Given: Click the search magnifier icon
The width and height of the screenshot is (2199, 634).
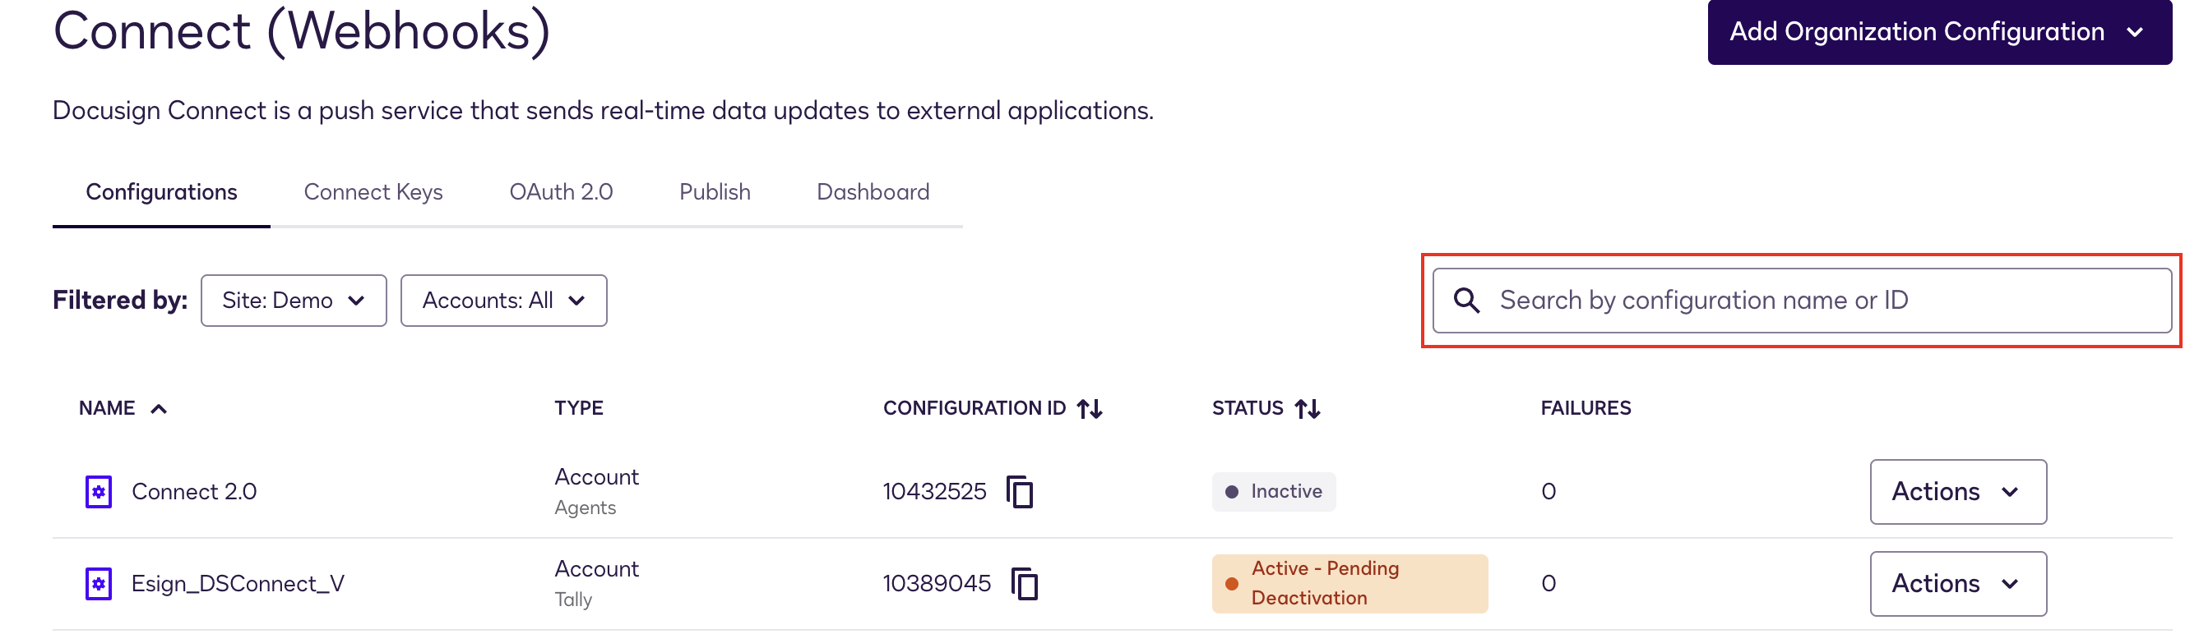Looking at the screenshot, I should pyautogui.click(x=1465, y=300).
